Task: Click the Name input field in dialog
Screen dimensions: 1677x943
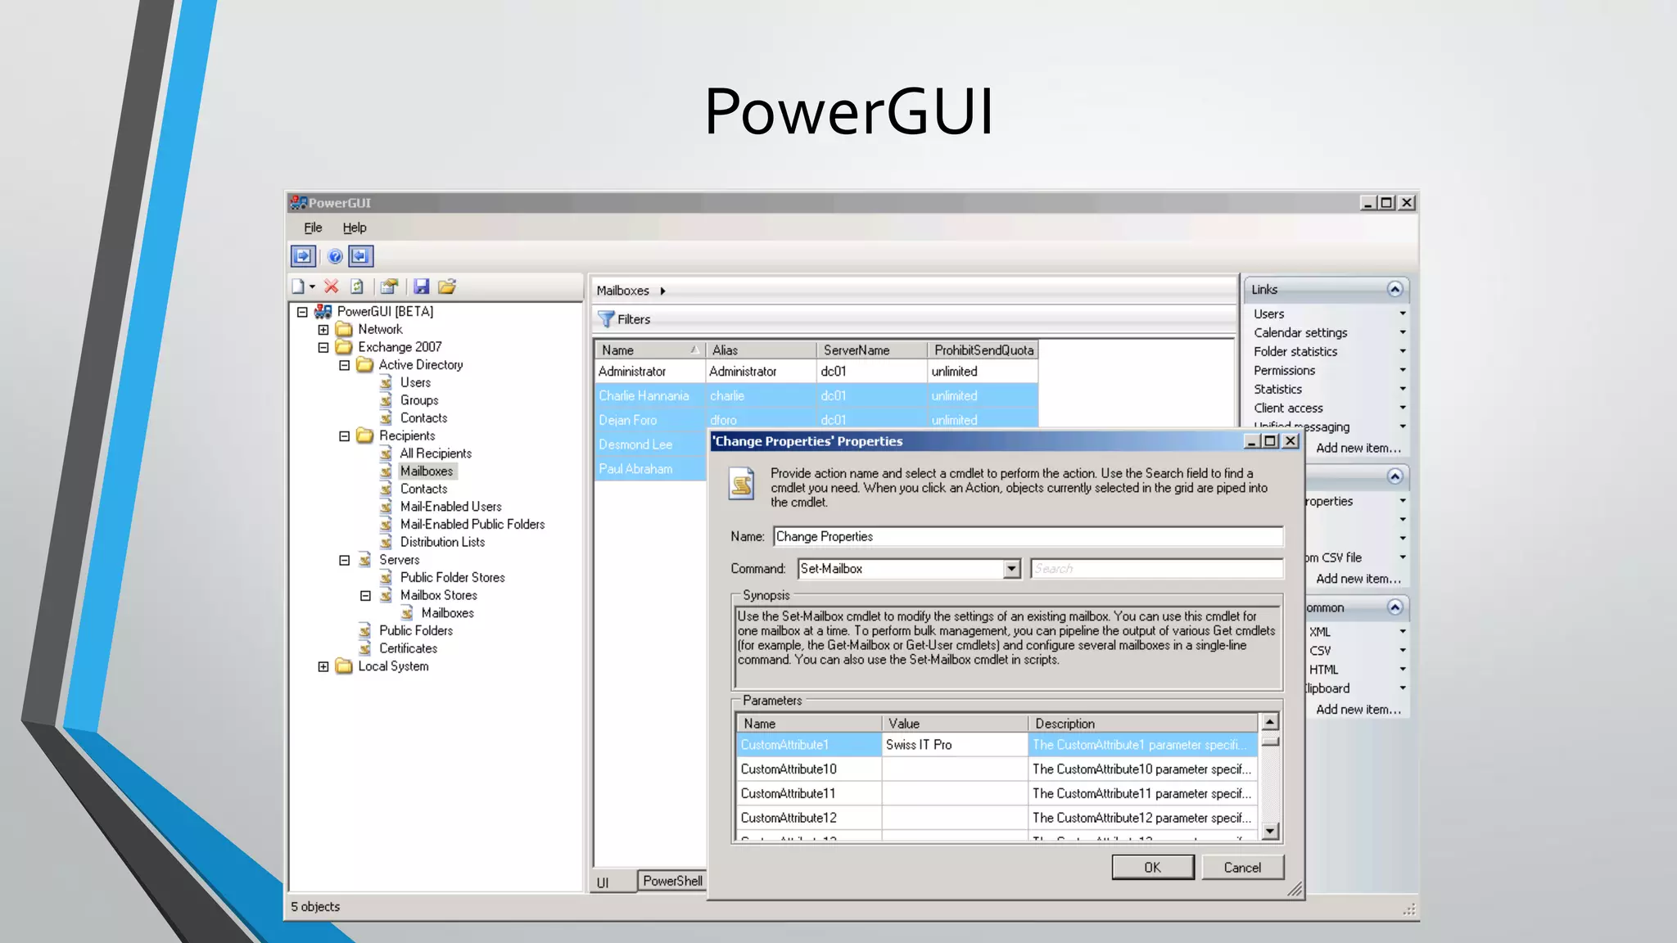Action: (x=1028, y=537)
